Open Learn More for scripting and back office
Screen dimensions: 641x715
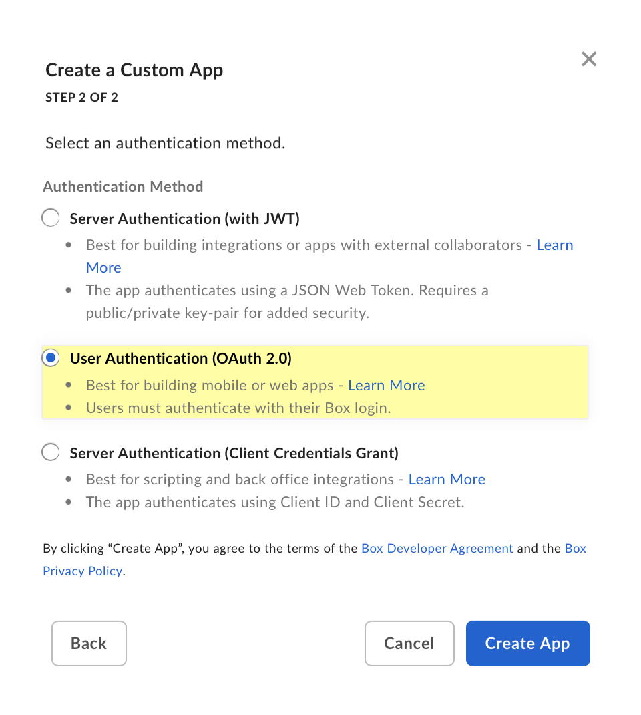click(x=446, y=480)
